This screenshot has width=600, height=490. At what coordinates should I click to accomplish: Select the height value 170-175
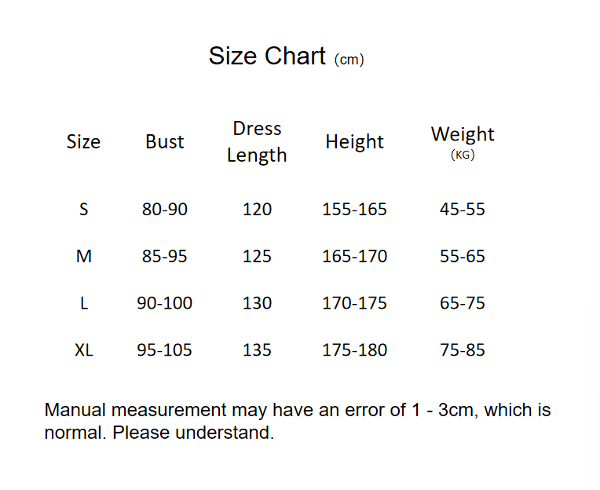[355, 303]
